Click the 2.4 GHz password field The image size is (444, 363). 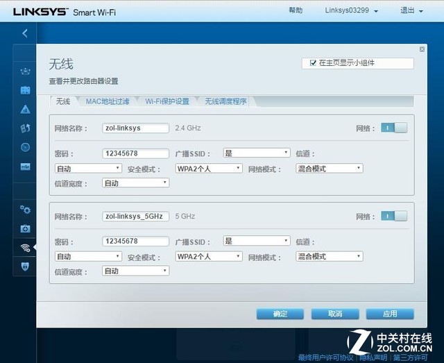(136, 153)
